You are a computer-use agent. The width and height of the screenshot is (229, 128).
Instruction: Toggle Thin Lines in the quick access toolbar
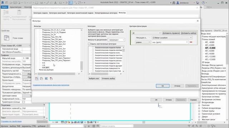pyautogui.click(x=70, y=2)
